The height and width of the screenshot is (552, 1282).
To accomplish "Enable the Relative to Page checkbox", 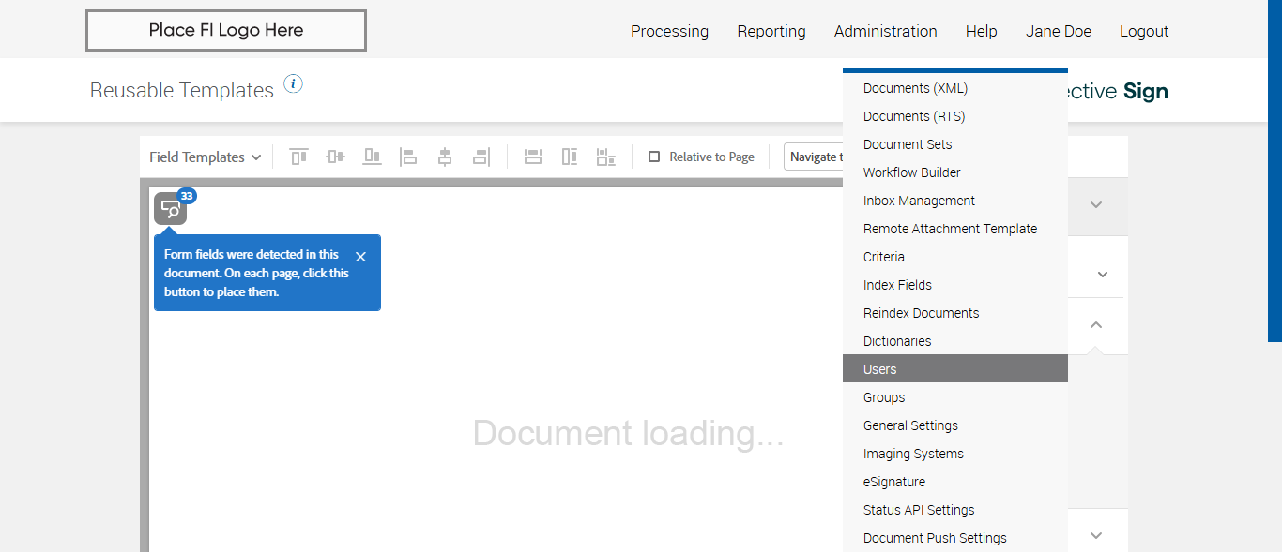I will coord(654,157).
